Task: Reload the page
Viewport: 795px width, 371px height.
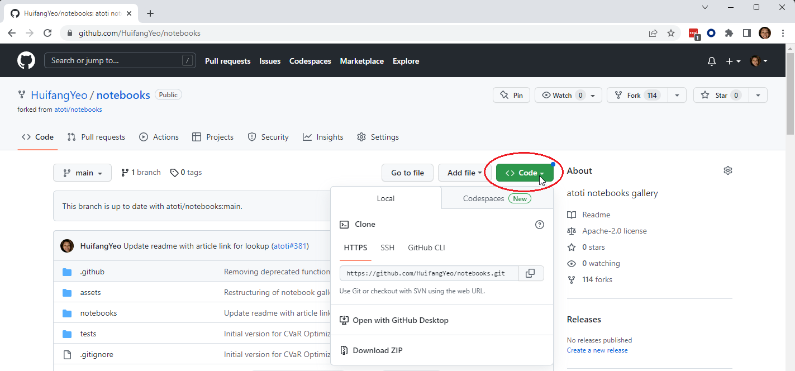Action: (47, 33)
